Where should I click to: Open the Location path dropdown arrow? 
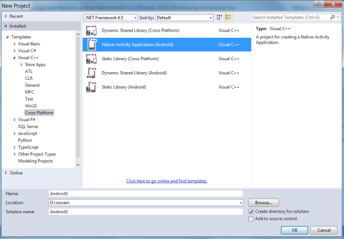point(241,203)
